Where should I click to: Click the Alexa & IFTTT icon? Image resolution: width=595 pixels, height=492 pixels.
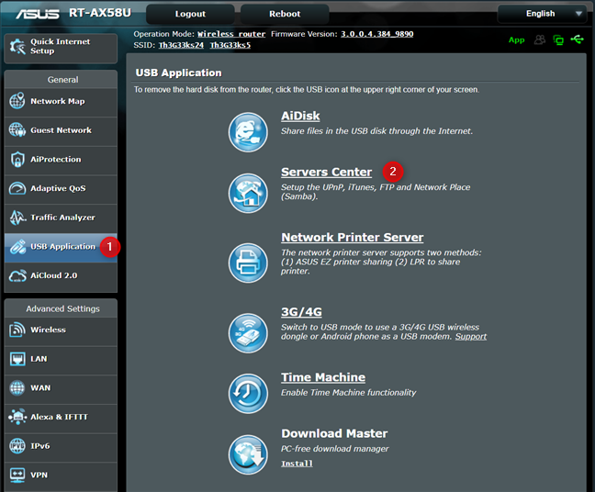coord(17,417)
